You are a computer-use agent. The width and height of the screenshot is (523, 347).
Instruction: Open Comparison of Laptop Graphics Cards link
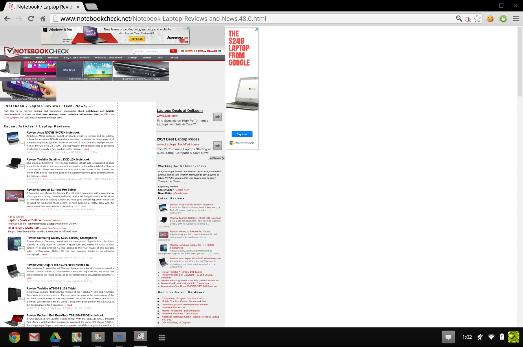pyautogui.click(x=183, y=298)
